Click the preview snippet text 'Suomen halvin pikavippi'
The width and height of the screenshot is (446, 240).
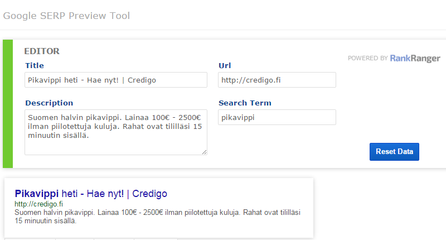coord(54,213)
